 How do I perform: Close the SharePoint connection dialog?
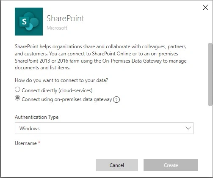205,8
